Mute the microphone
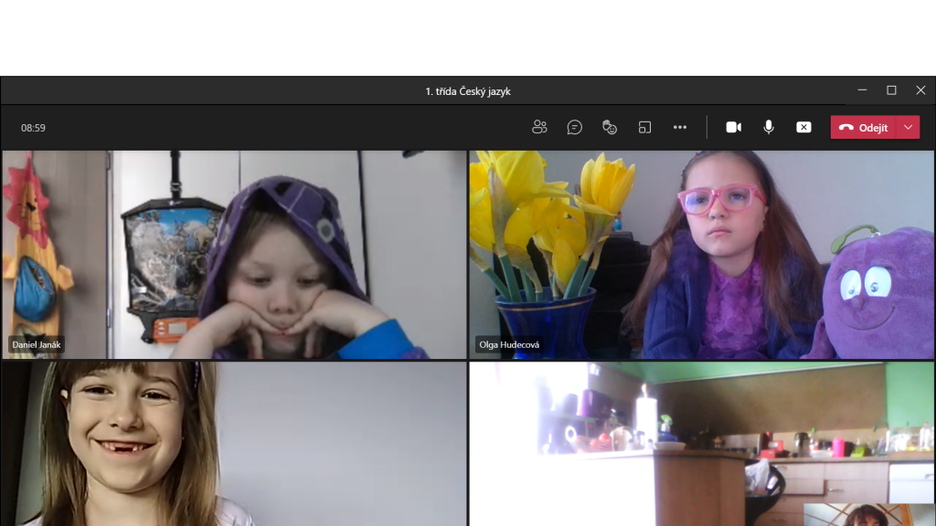936x526 pixels. (769, 127)
